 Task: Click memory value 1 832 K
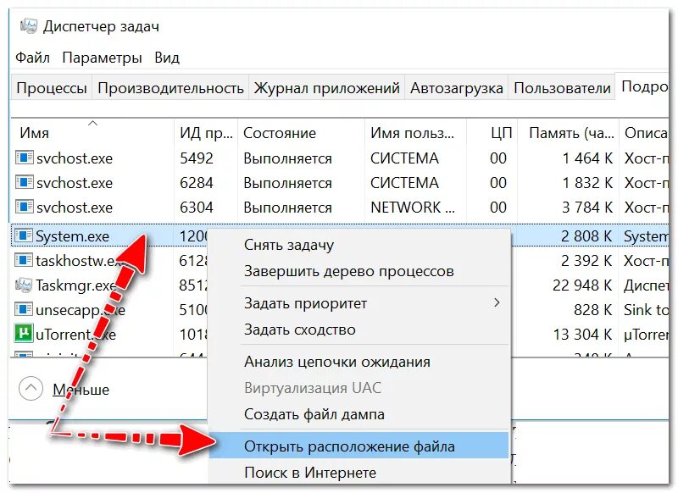(587, 183)
